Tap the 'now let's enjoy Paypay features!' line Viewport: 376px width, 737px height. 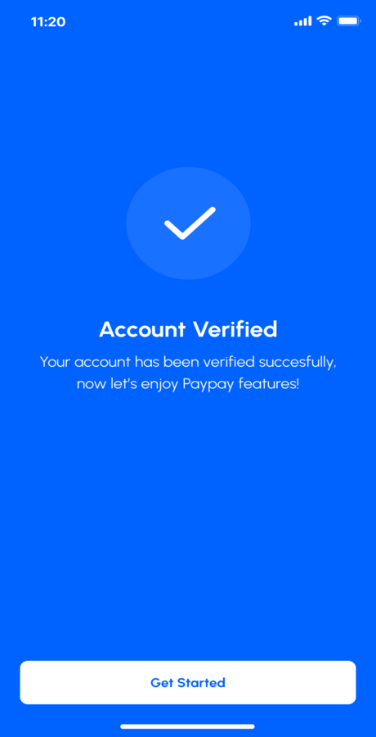188,385
